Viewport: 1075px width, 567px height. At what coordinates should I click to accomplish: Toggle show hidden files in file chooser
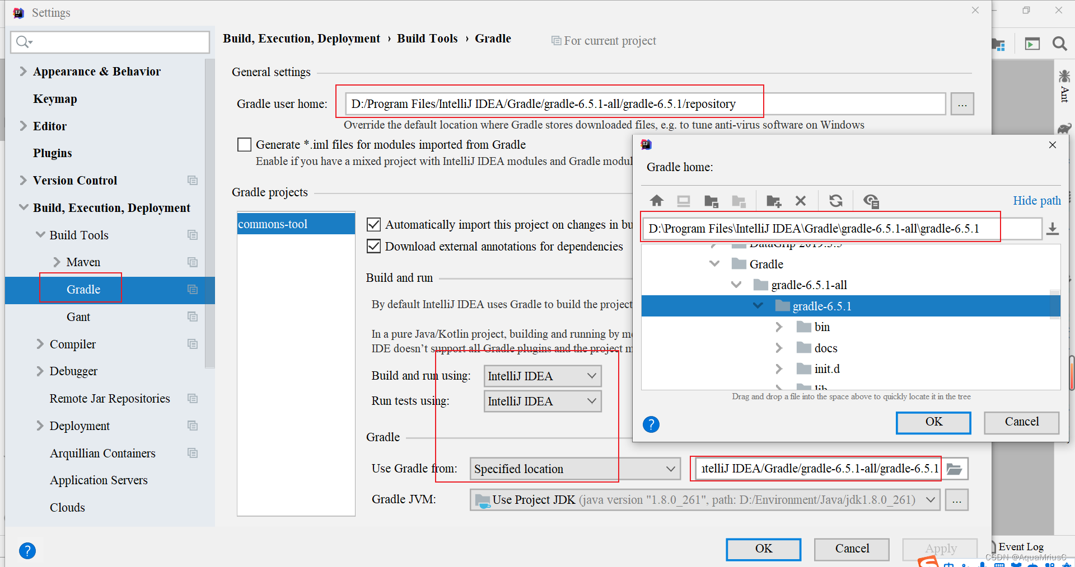(x=871, y=201)
